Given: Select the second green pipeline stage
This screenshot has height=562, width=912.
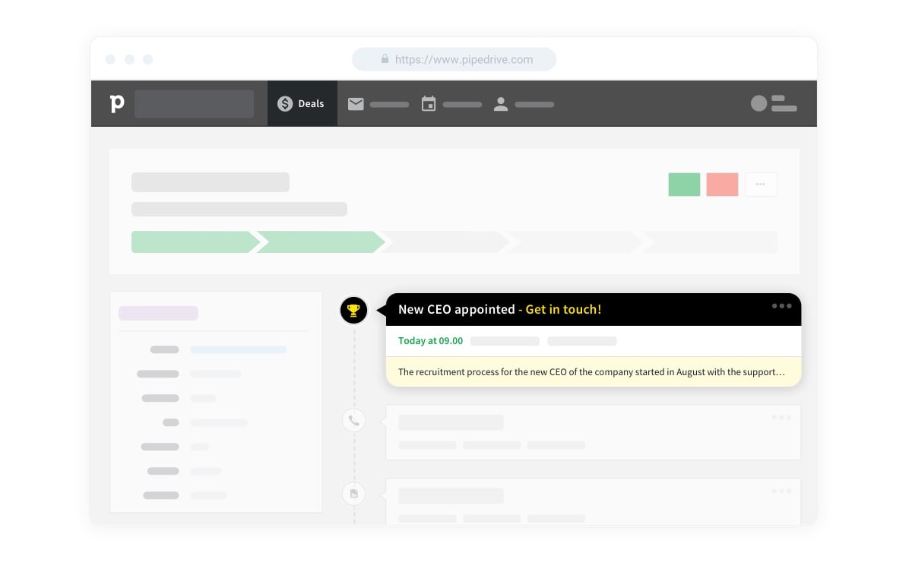Looking at the screenshot, I should coord(321,242).
